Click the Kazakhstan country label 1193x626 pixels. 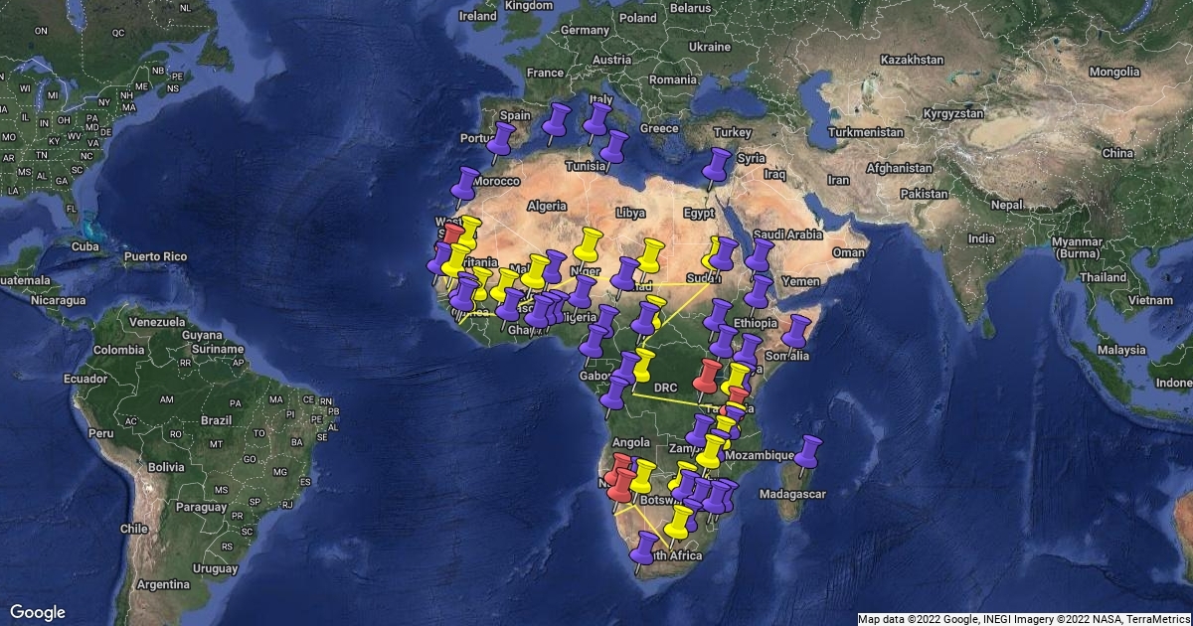pyautogui.click(x=912, y=60)
